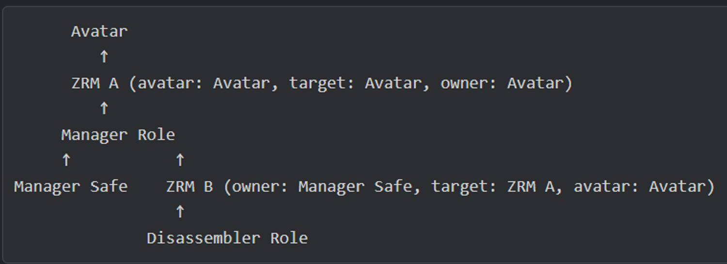
Task: Click the word "Role" in "Manager Role"
Action: (x=156, y=135)
